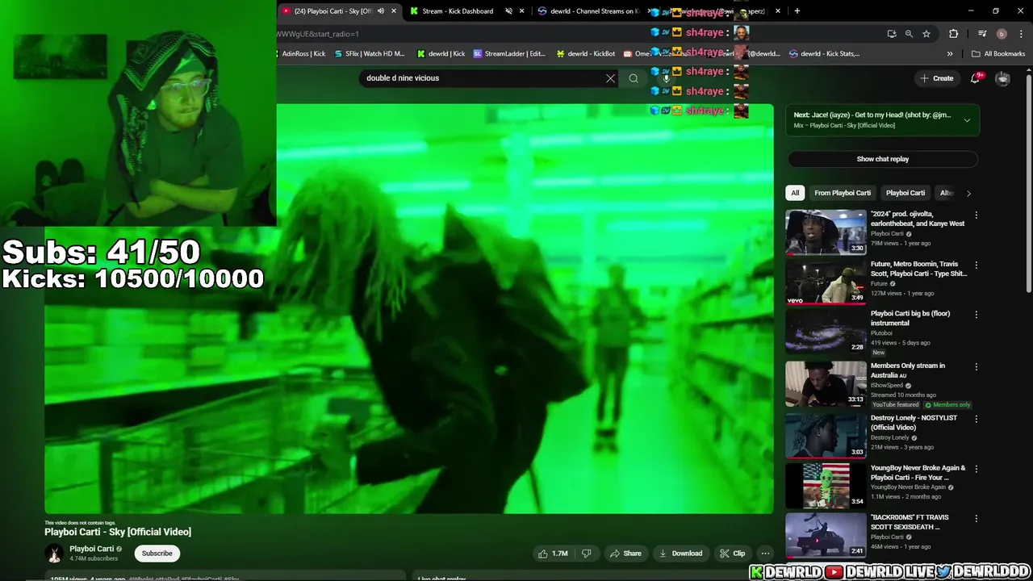Open "2024" video thumbnail
The height and width of the screenshot is (581, 1033).
pyautogui.click(x=826, y=232)
